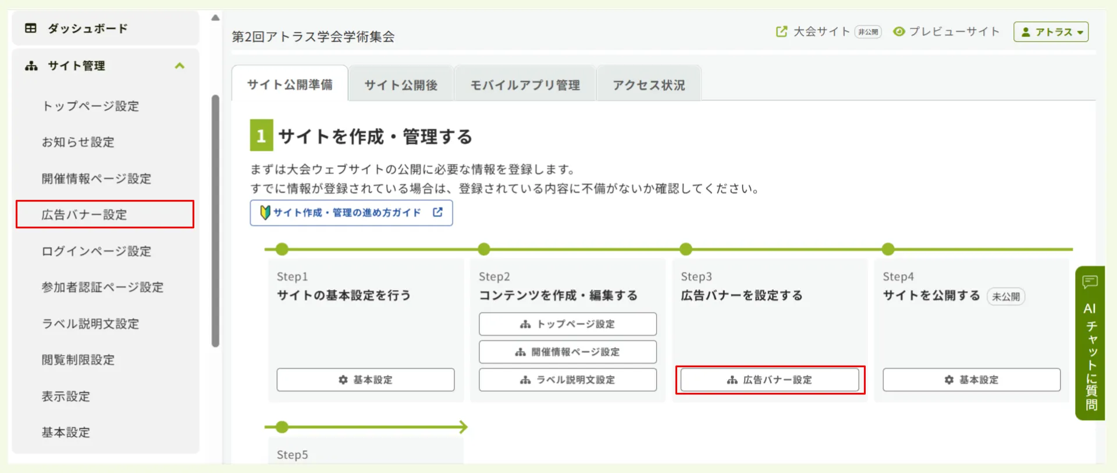Click Step3 label 広告バナーを設定する
Viewport: 1117px width, 473px height.
click(742, 295)
